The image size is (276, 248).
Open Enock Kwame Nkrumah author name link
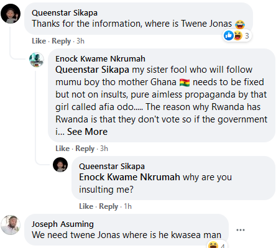[100, 59]
